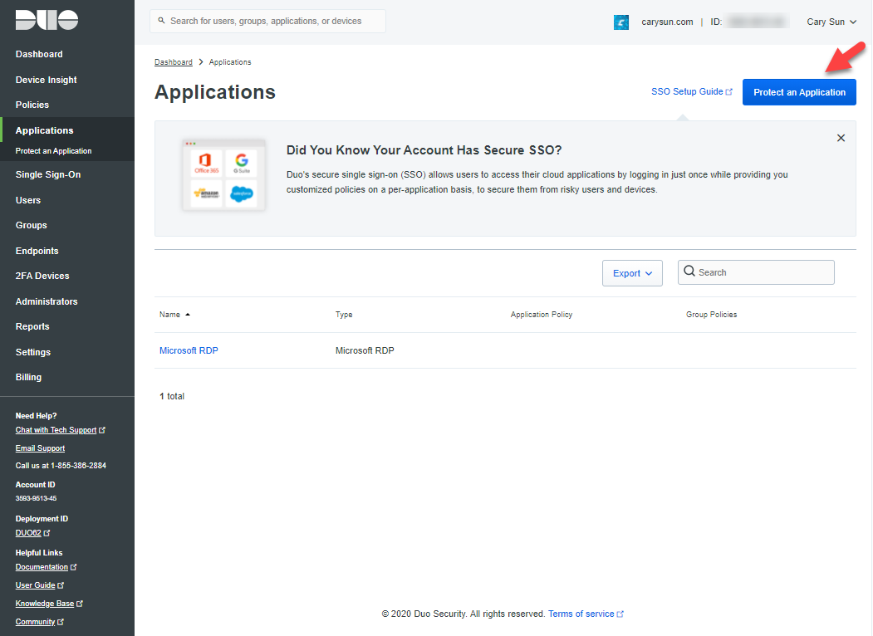Open Settings in the sidebar
The width and height of the screenshot is (873, 636).
pos(33,352)
